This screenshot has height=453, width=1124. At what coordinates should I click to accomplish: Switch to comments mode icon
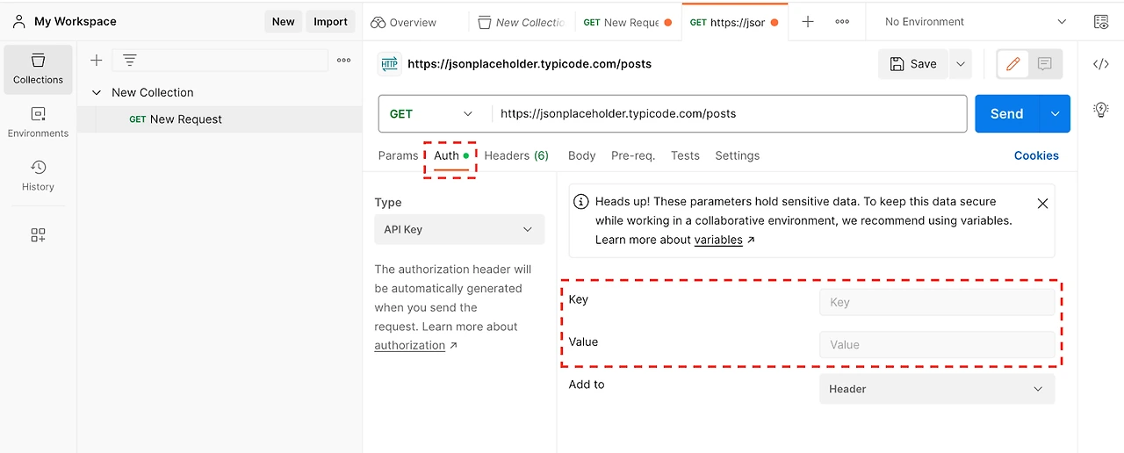click(x=1045, y=64)
